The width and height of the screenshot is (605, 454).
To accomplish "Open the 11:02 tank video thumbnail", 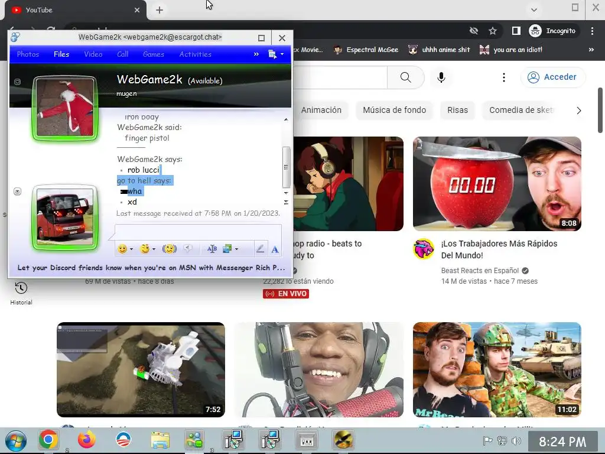I will (x=497, y=369).
